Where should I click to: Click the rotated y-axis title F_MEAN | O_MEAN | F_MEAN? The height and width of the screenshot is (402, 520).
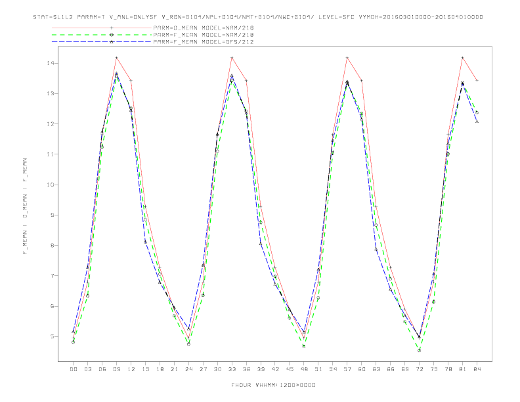click(x=25, y=206)
